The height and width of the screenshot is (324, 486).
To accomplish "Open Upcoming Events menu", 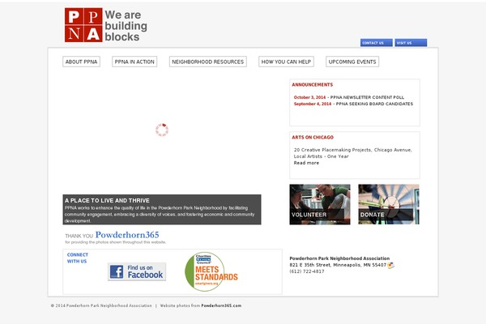I will (352, 62).
